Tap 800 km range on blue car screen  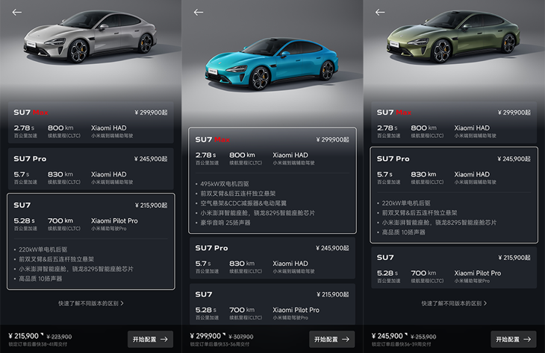pos(242,155)
